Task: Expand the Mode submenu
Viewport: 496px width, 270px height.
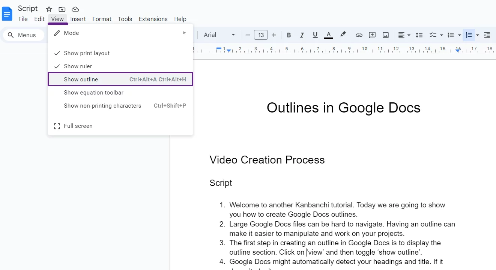Action: (120, 33)
